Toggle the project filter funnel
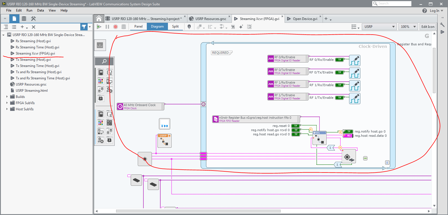 point(84,27)
